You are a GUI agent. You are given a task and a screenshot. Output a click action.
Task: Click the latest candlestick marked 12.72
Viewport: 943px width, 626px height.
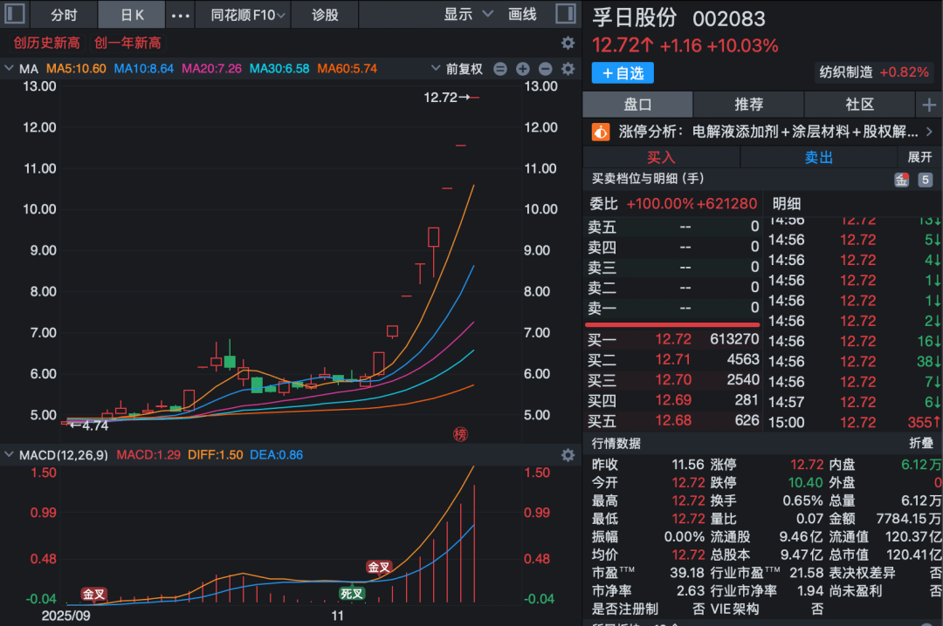[474, 98]
